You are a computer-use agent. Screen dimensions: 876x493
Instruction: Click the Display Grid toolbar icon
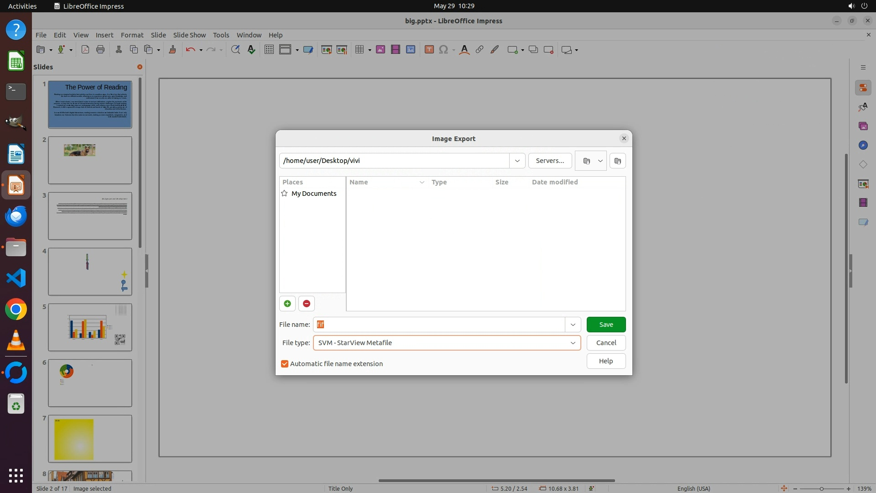(x=269, y=50)
